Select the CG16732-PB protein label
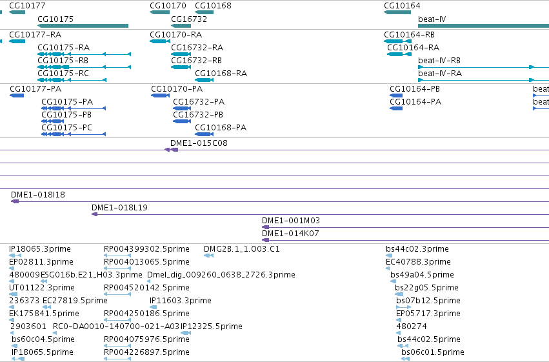Image resolution: width=549 pixels, height=362 pixels. [x=198, y=115]
